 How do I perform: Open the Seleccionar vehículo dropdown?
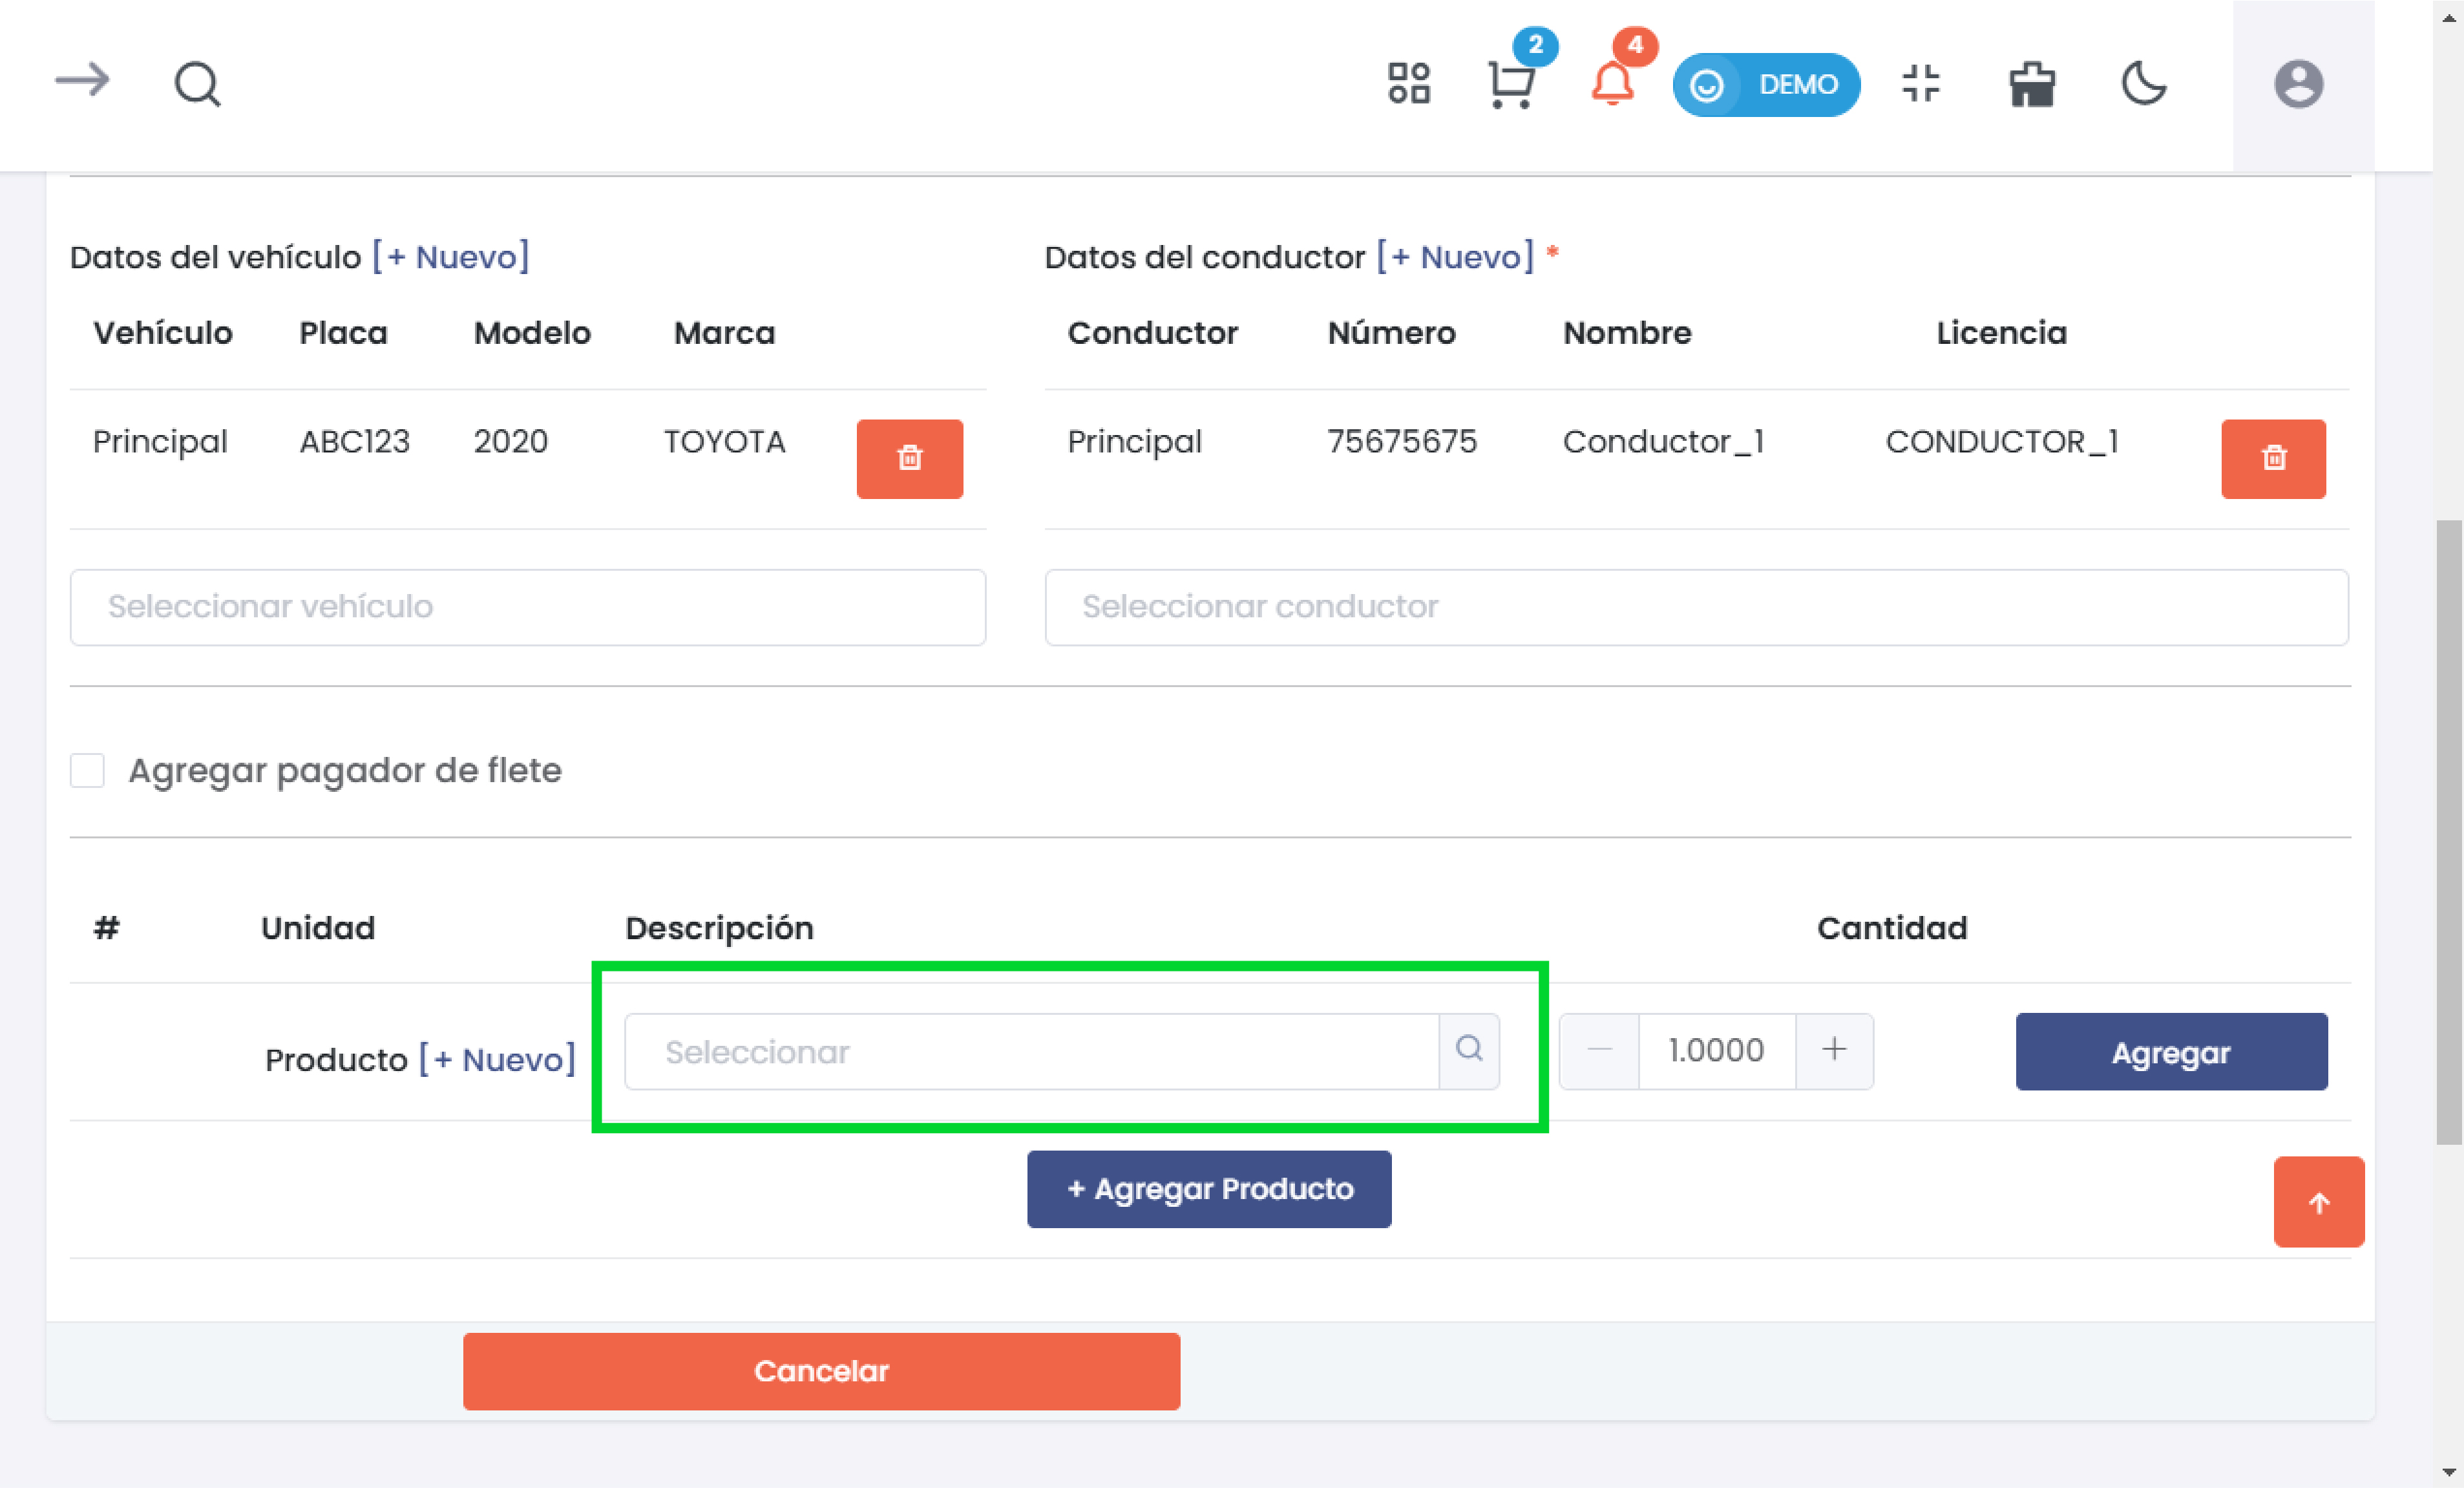pos(527,607)
